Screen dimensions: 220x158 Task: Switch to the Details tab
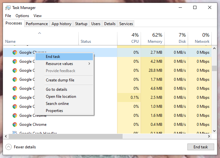[110, 24]
